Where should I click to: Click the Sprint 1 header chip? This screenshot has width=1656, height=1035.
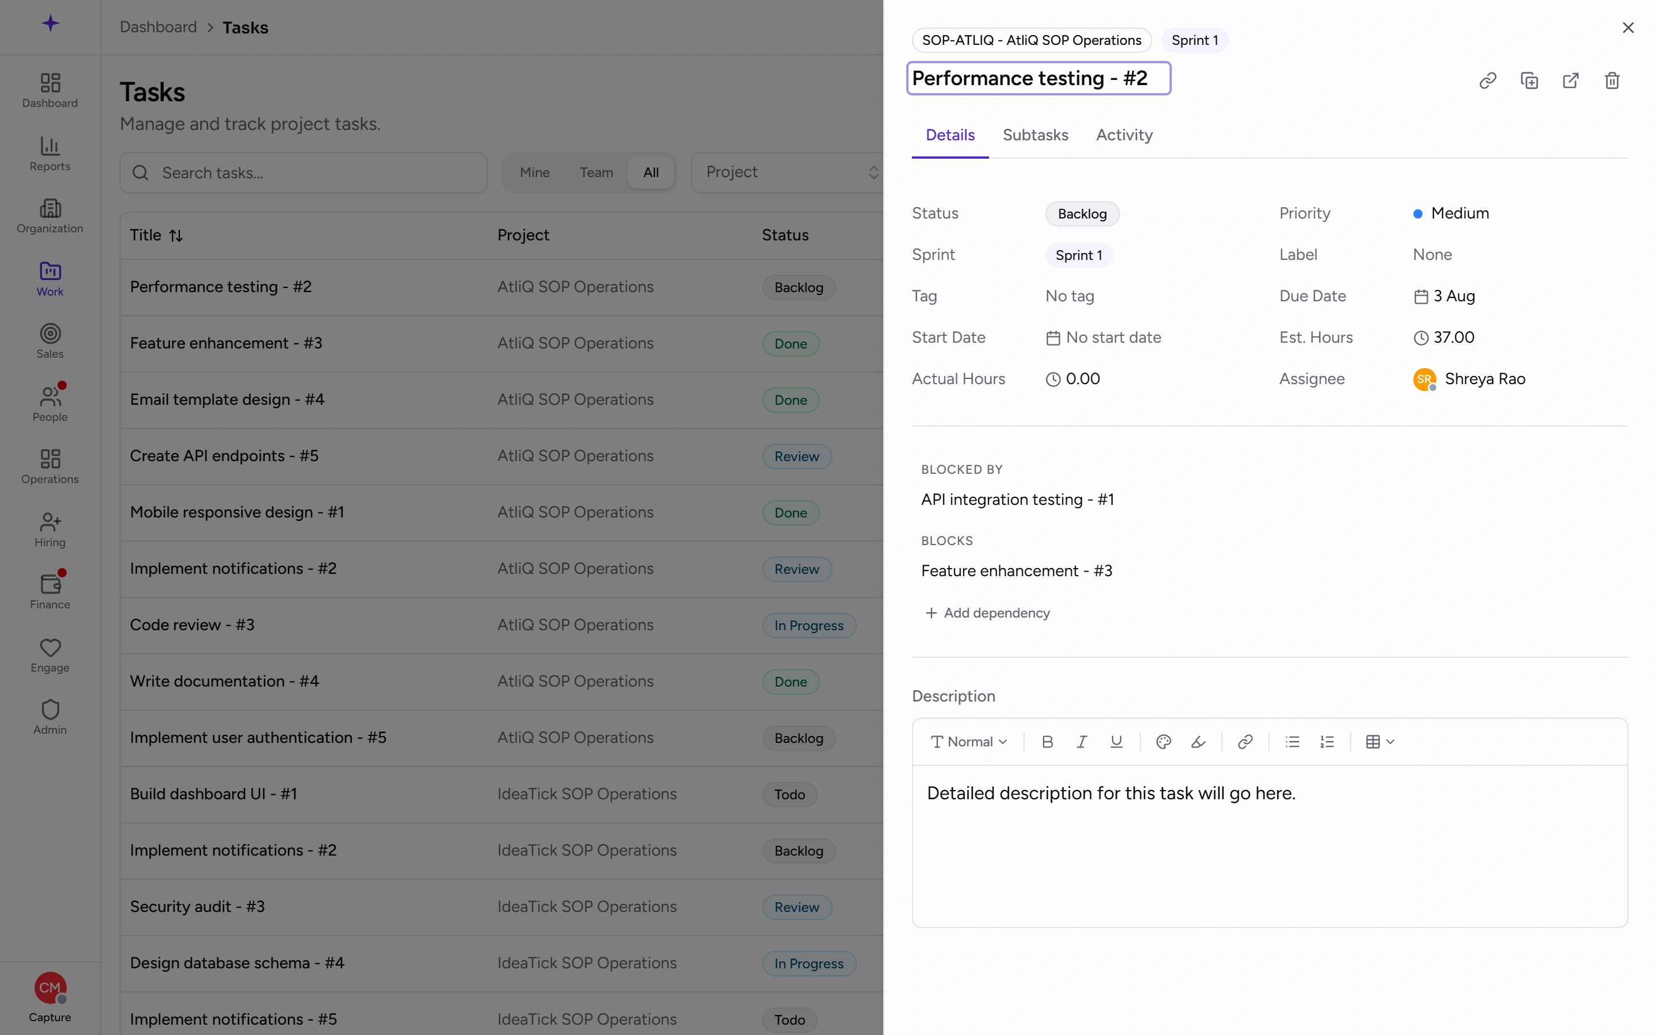[x=1195, y=40]
